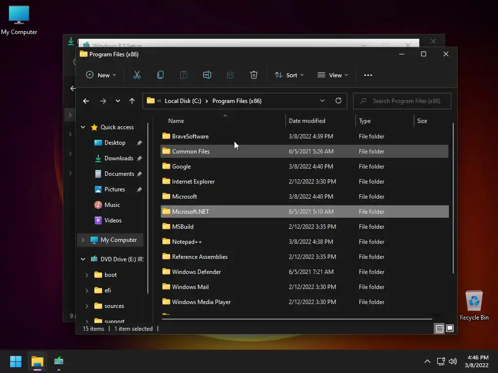Click the Windows Setup taskbar icon
Viewport: 498px width, 373px height.
[59, 361]
